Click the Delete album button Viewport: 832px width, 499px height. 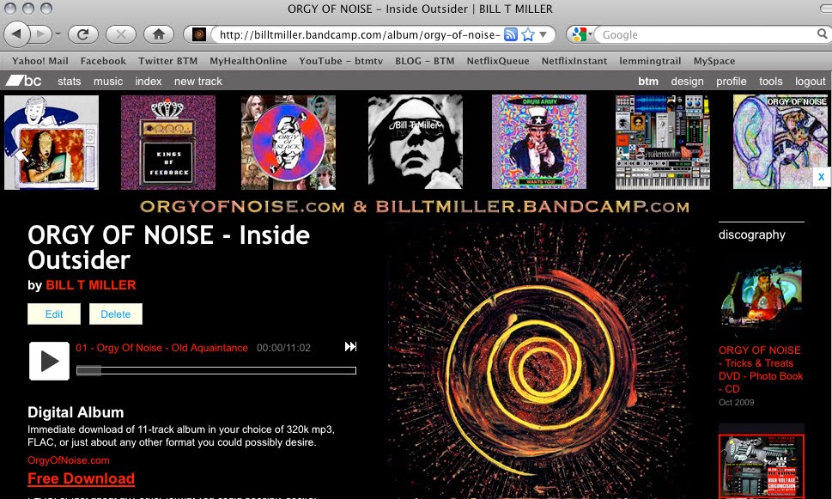pyautogui.click(x=116, y=313)
